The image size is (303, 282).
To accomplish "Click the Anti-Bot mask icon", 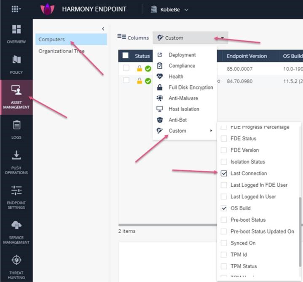I will tap(160, 120).
